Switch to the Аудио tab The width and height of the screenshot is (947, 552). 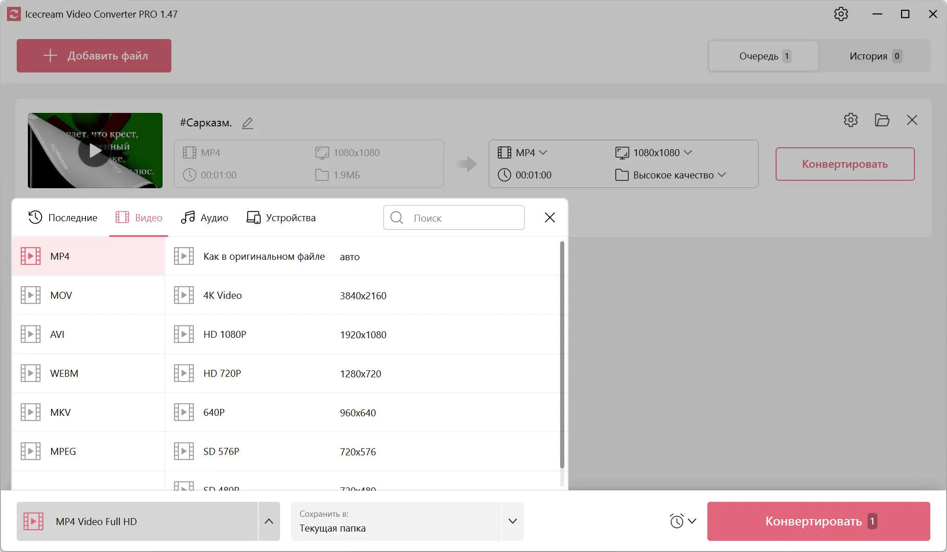pos(205,218)
